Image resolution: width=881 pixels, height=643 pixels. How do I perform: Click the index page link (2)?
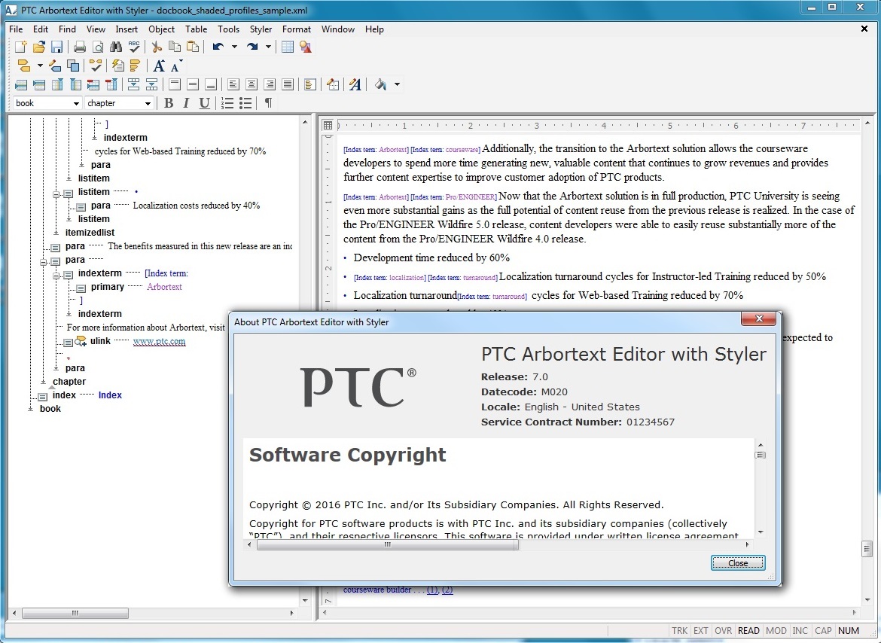click(x=447, y=590)
